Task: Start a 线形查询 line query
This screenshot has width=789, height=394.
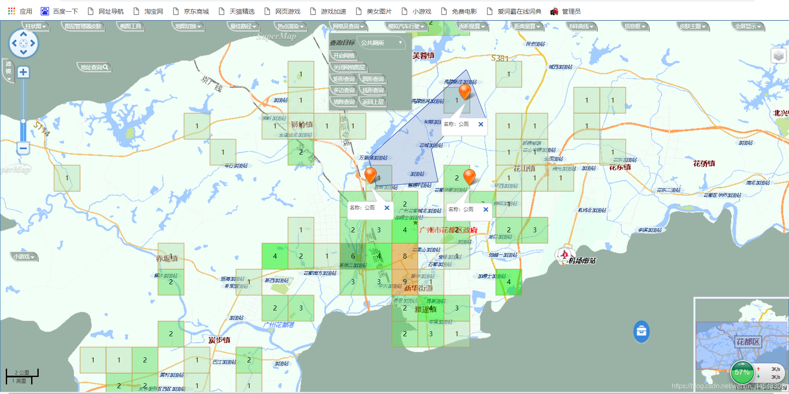Action: (x=373, y=90)
